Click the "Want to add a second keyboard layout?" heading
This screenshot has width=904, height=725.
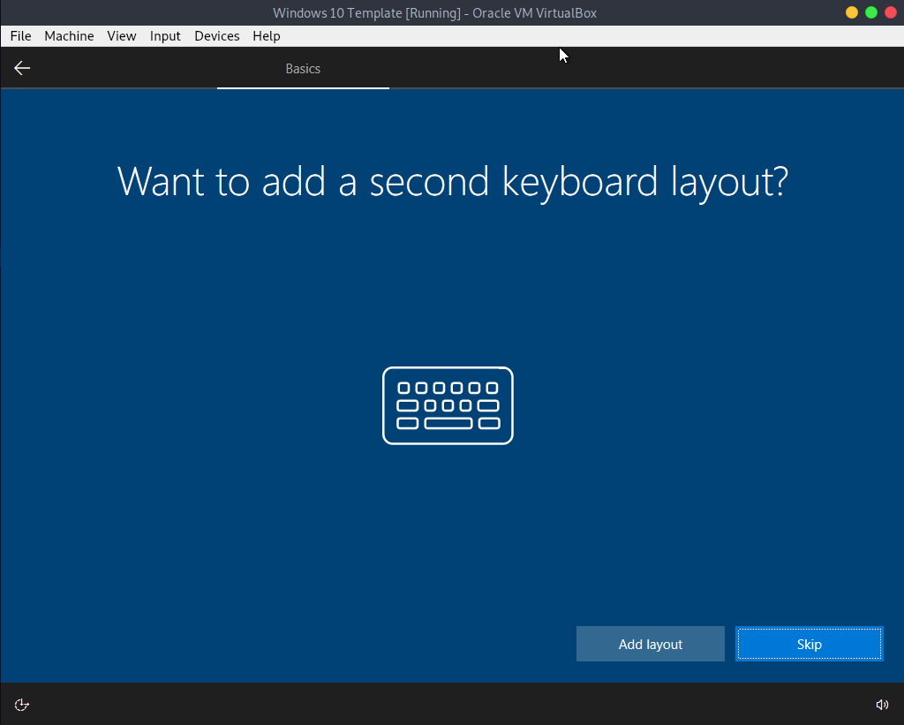[453, 182]
